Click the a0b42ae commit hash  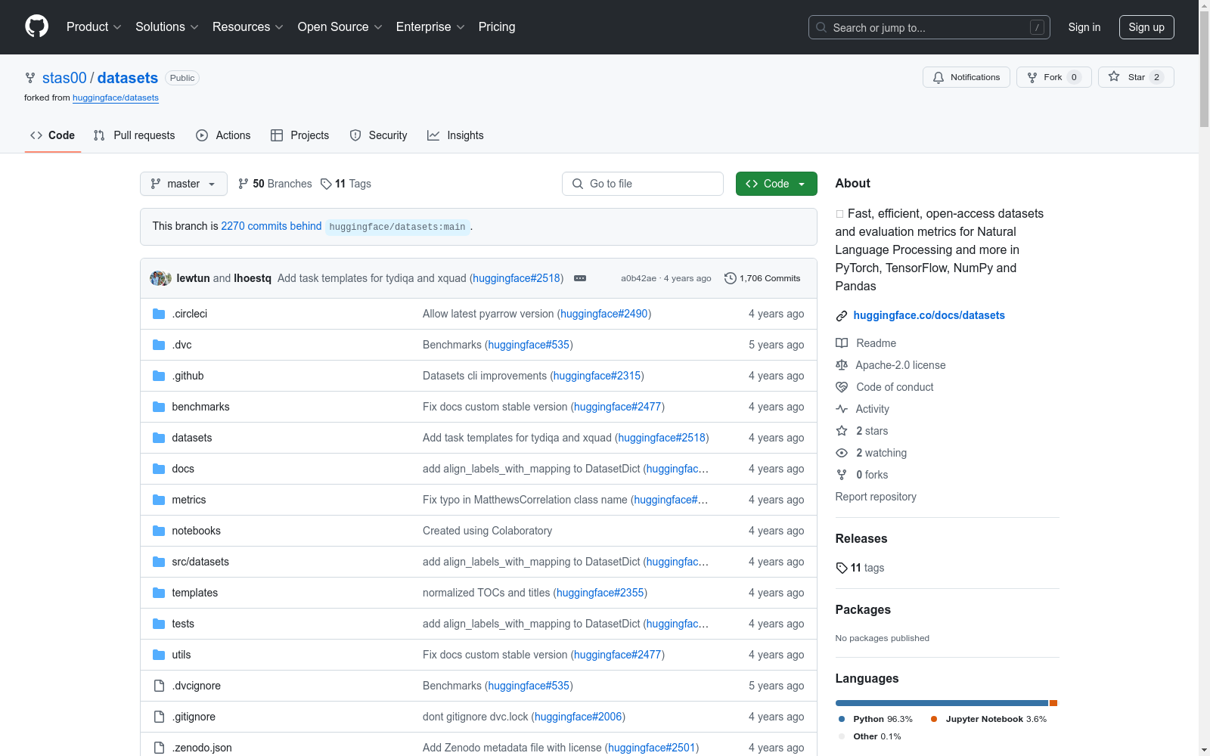[x=639, y=278]
